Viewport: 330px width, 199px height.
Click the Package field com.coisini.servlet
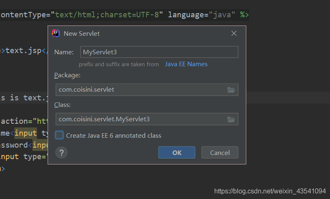147,90
